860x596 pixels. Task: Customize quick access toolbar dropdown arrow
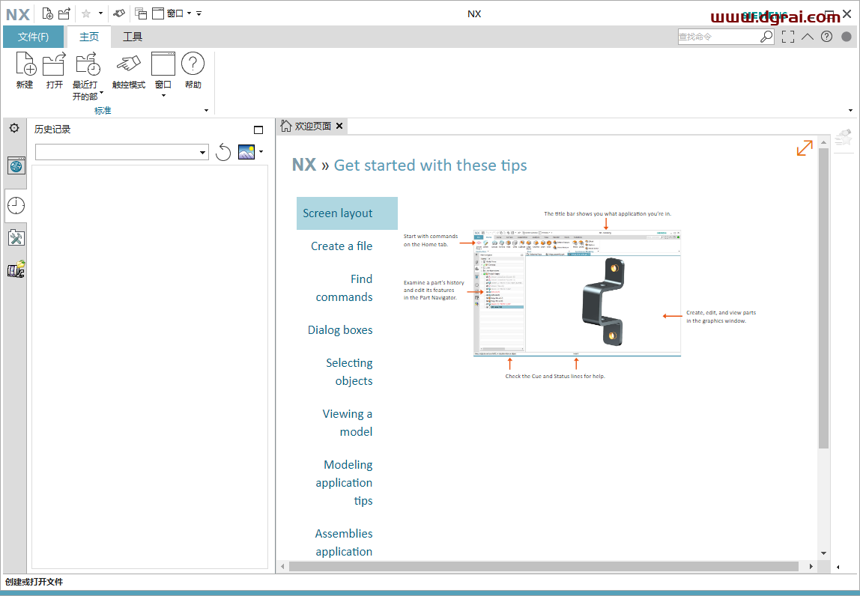(199, 13)
